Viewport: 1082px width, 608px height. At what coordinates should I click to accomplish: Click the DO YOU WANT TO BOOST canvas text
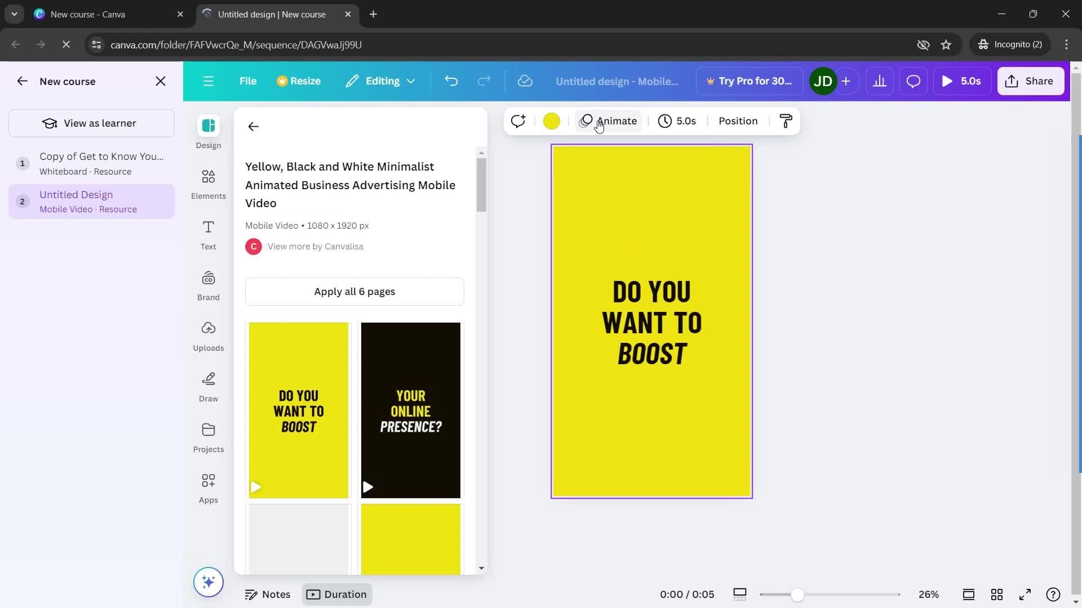point(651,323)
